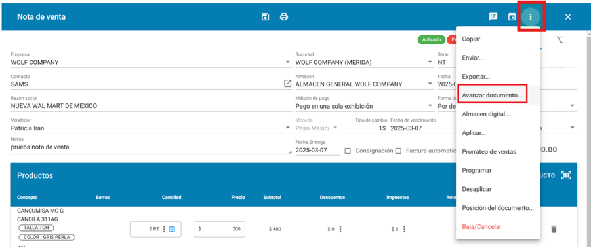Open the comments chat icon
Viewport: 591px width, 248px height.
pos(493,16)
